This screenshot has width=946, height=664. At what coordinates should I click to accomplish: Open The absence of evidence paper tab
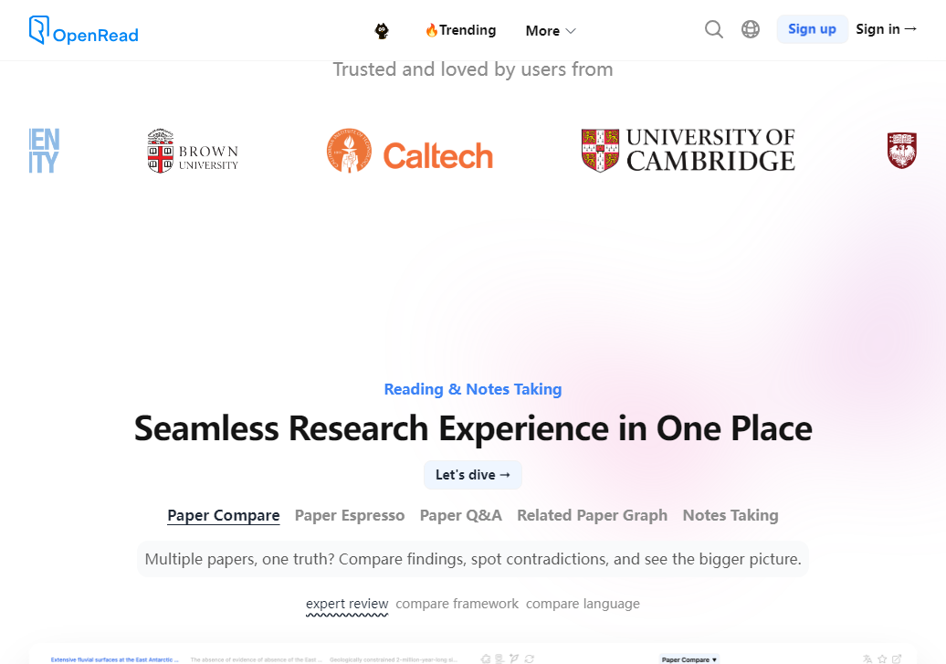pos(257,659)
